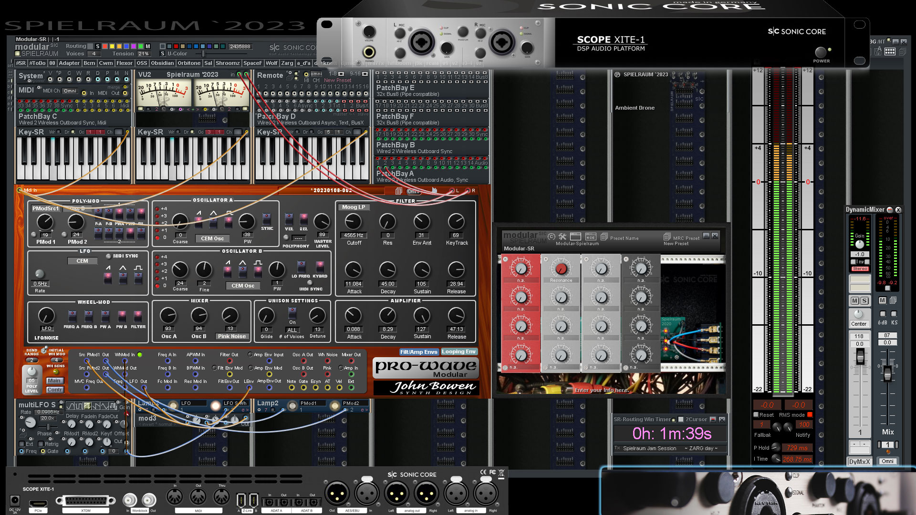The width and height of the screenshot is (916, 515).
Task: Switch to the Obsidian preset tab
Action: click(162, 63)
